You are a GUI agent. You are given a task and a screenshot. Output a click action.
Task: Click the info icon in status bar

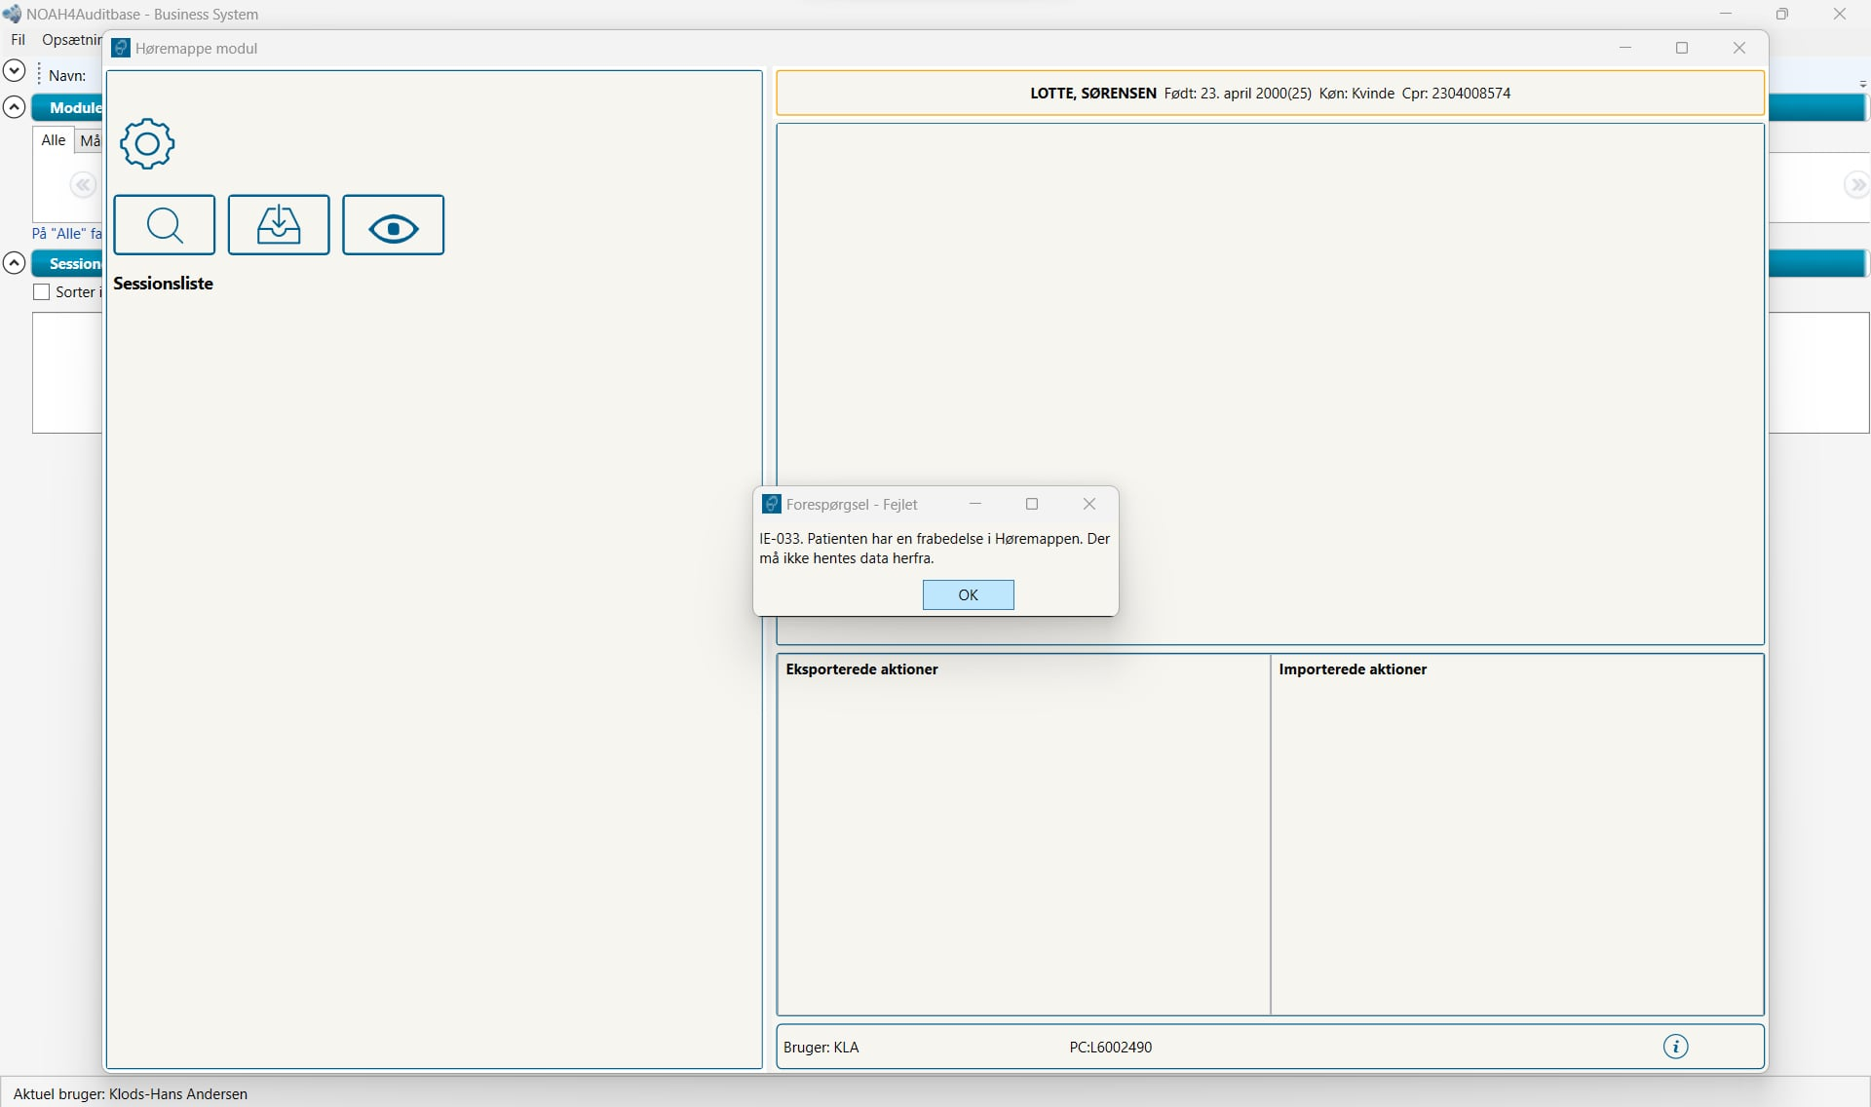1675,1047
